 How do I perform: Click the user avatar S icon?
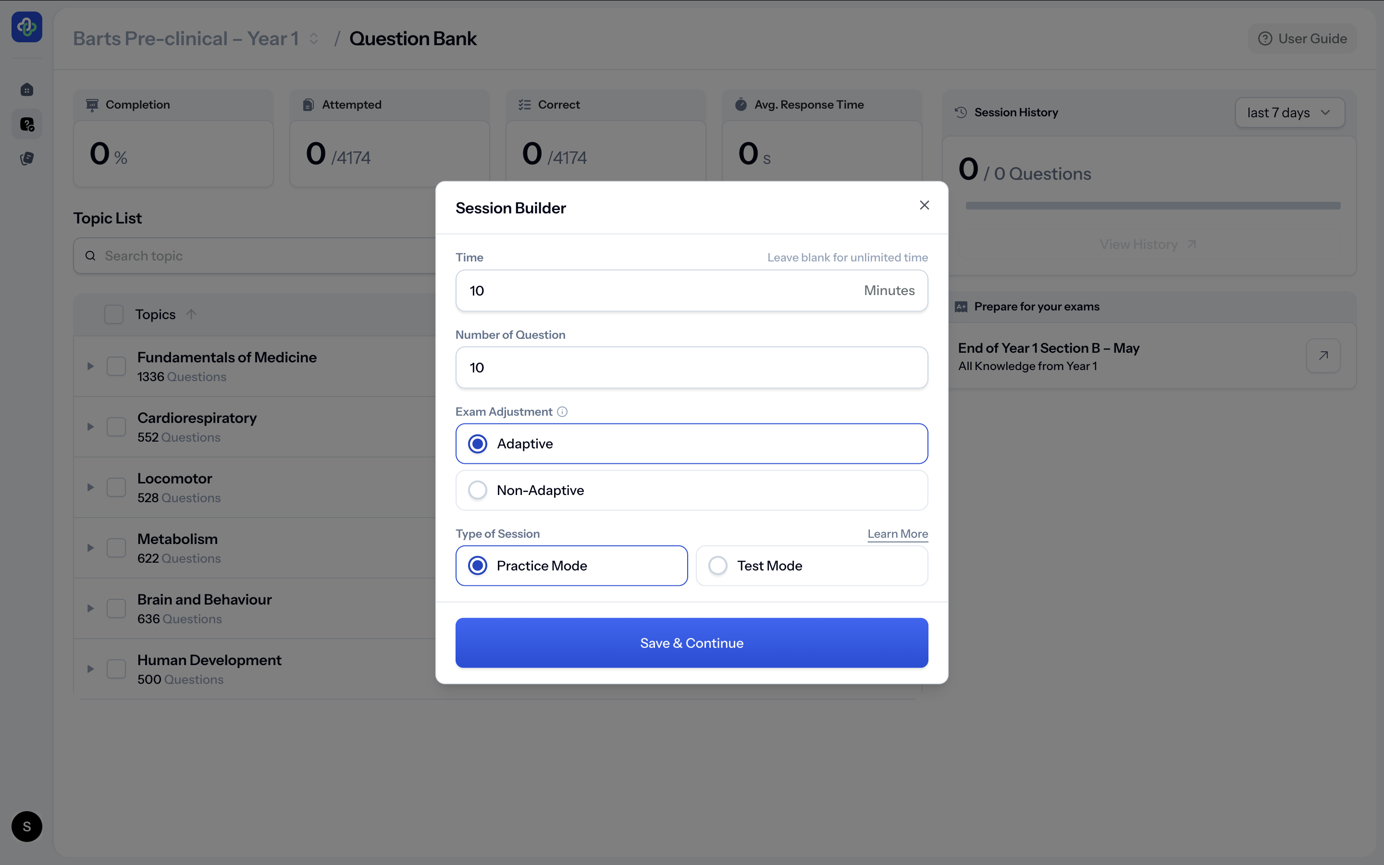tap(27, 826)
